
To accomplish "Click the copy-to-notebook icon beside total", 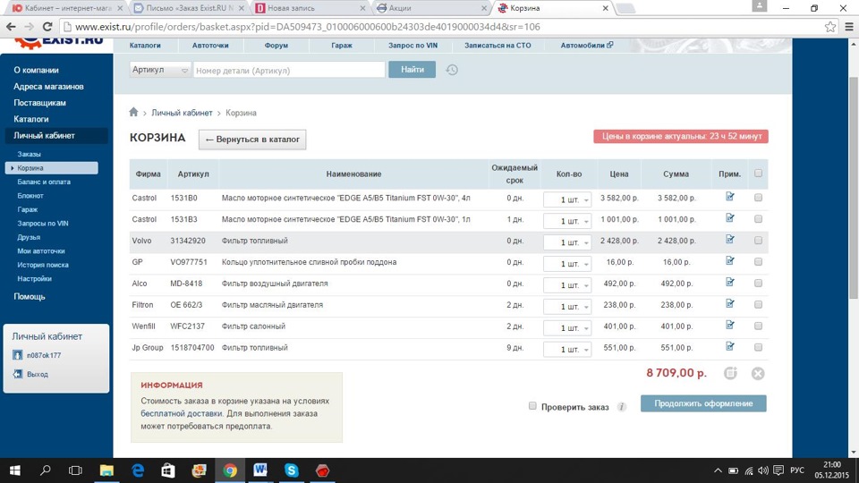I will tap(730, 373).
